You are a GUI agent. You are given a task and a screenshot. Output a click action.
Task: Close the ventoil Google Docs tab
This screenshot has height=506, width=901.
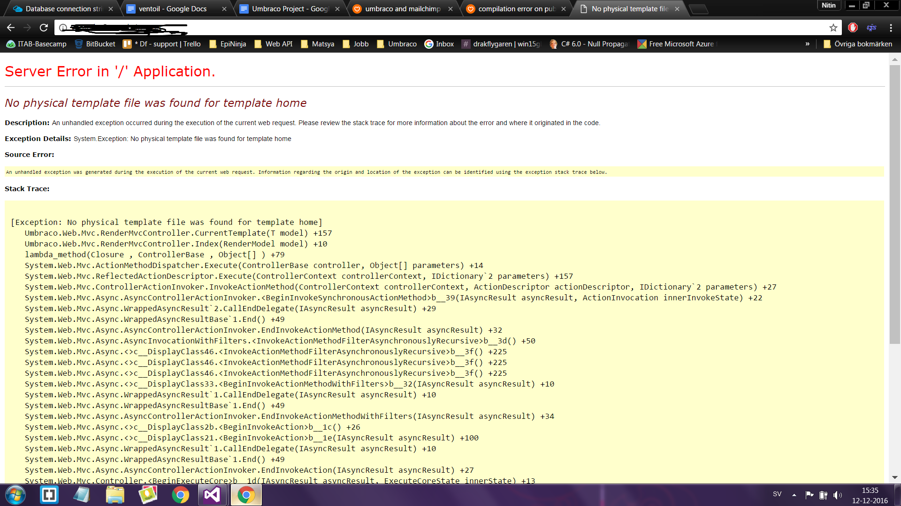tap(224, 9)
